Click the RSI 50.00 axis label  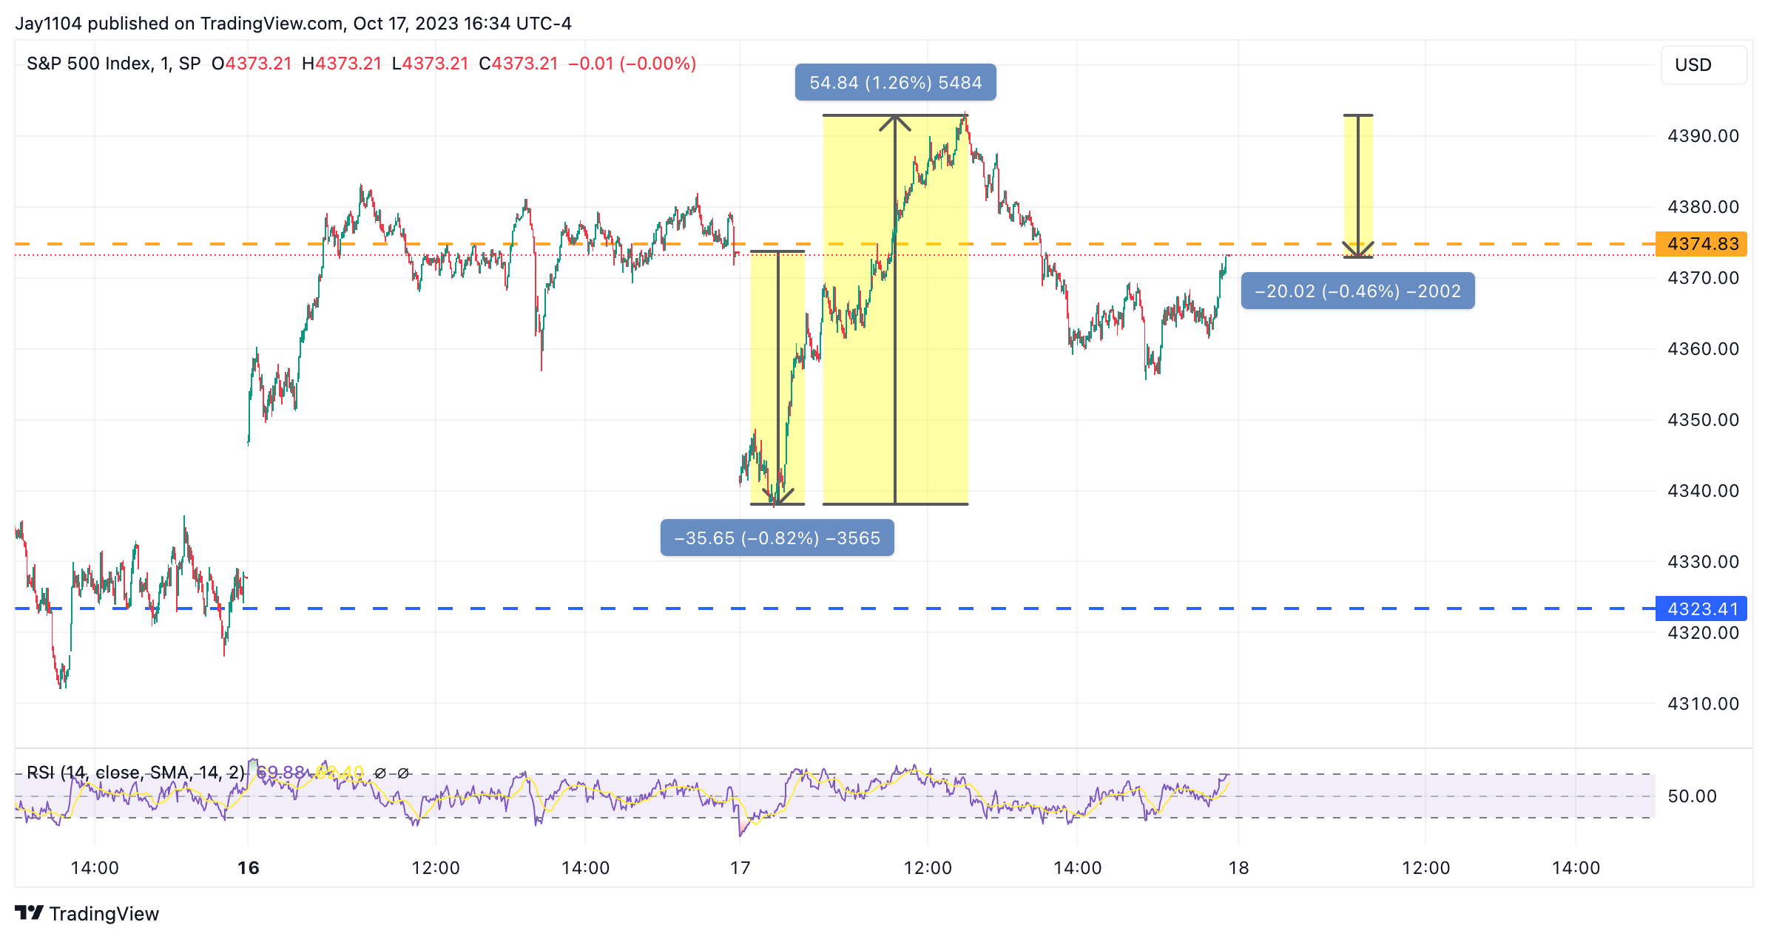coord(1692,796)
